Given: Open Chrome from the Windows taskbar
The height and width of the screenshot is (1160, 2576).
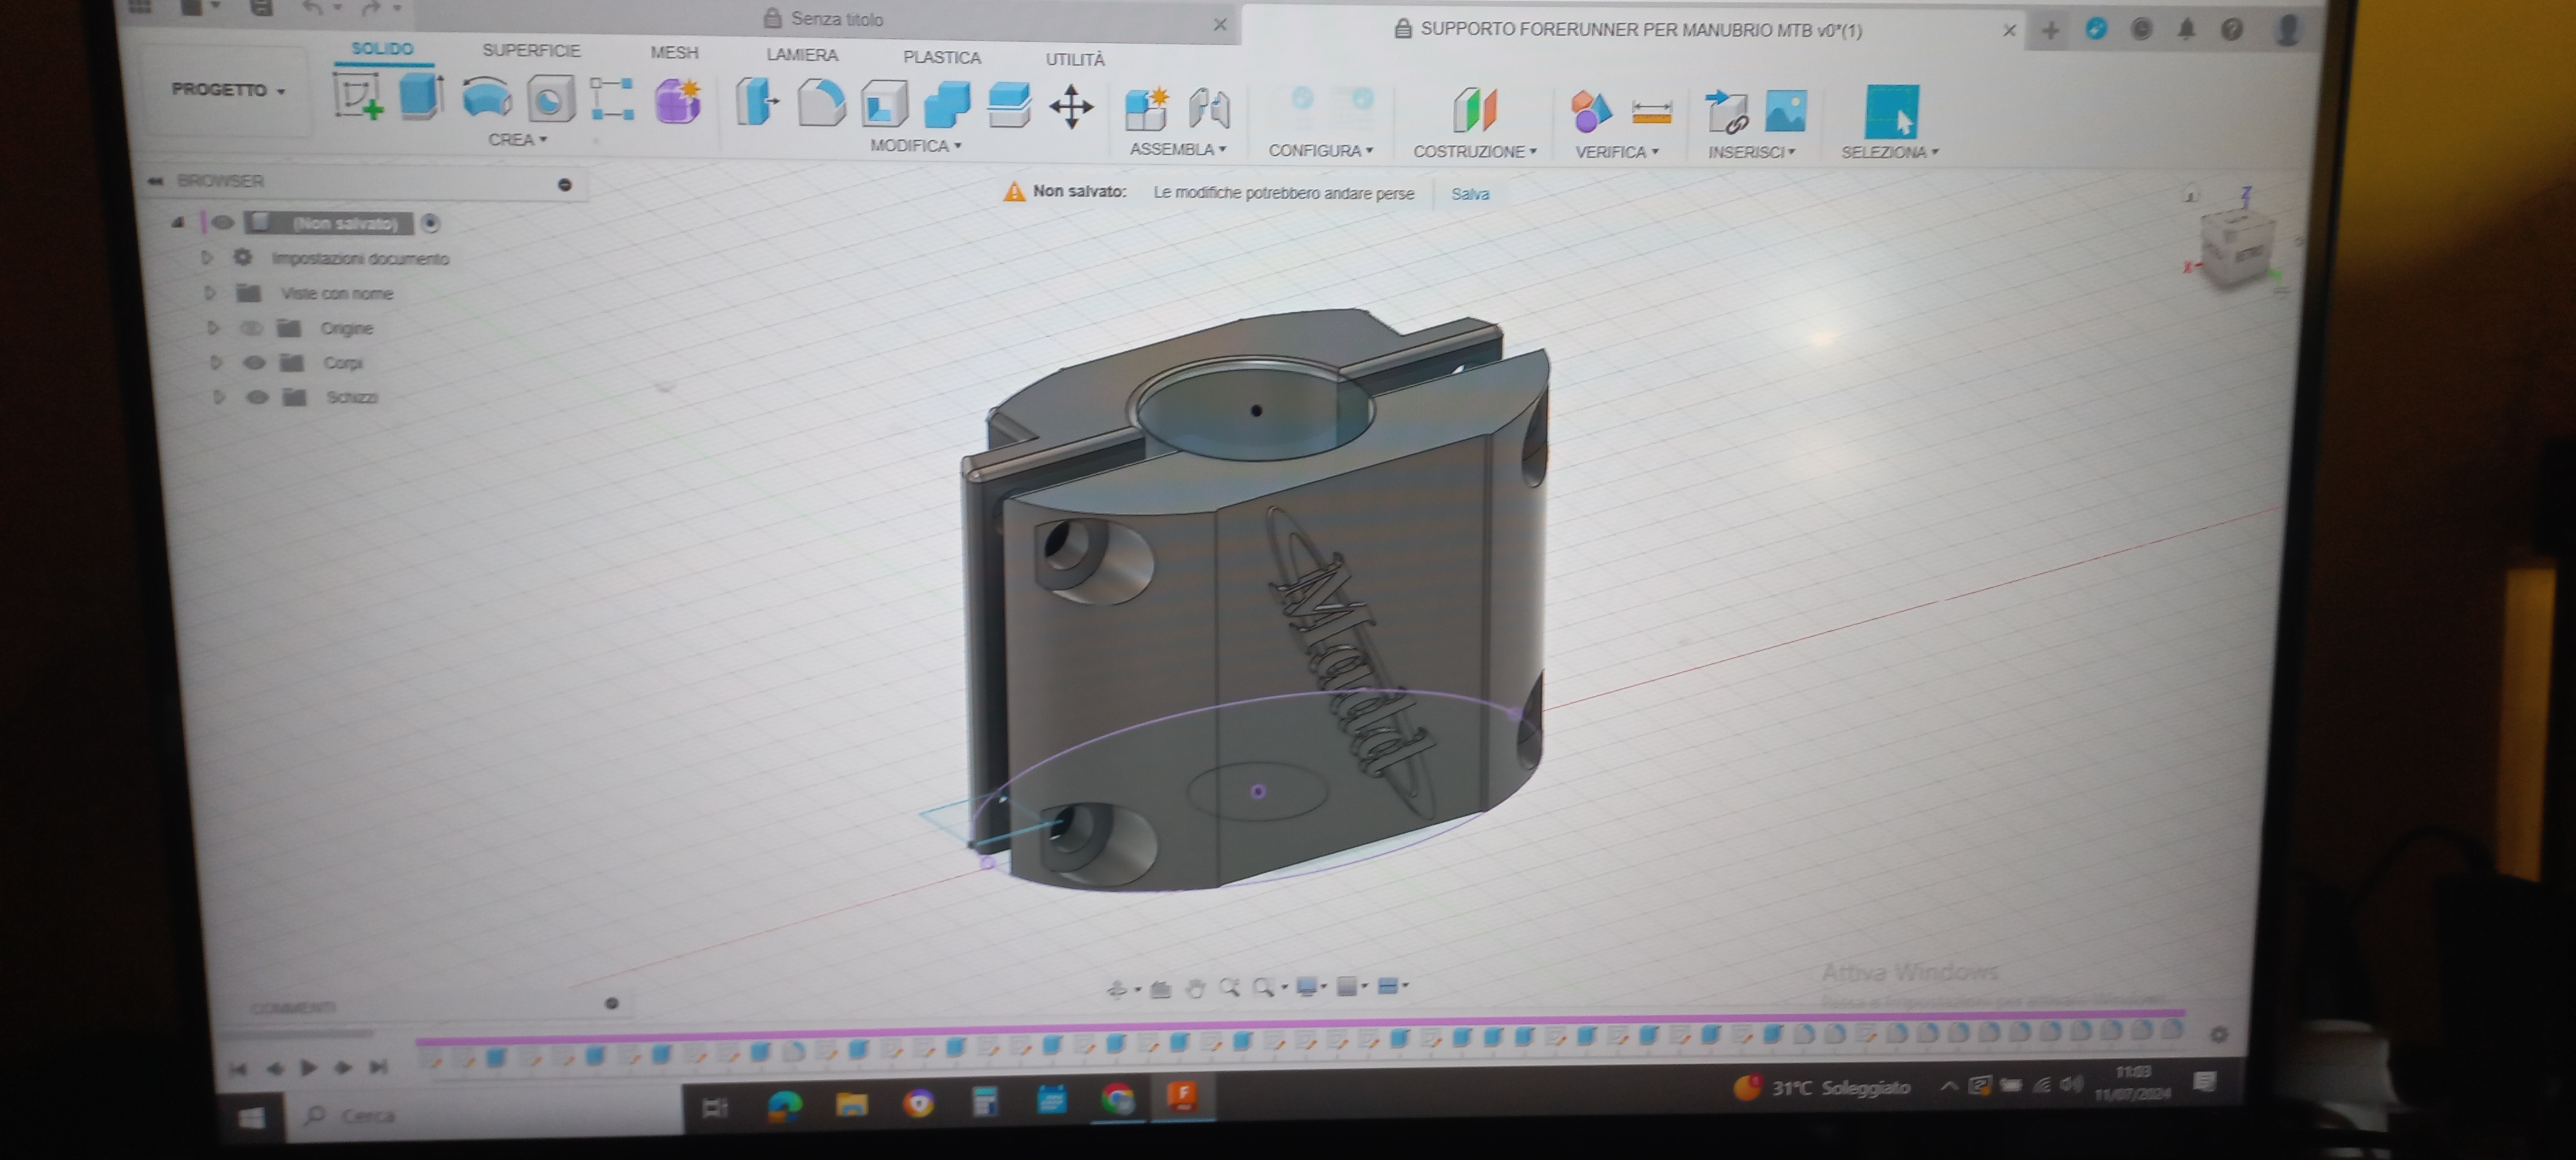Looking at the screenshot, I should 1117,1099.
